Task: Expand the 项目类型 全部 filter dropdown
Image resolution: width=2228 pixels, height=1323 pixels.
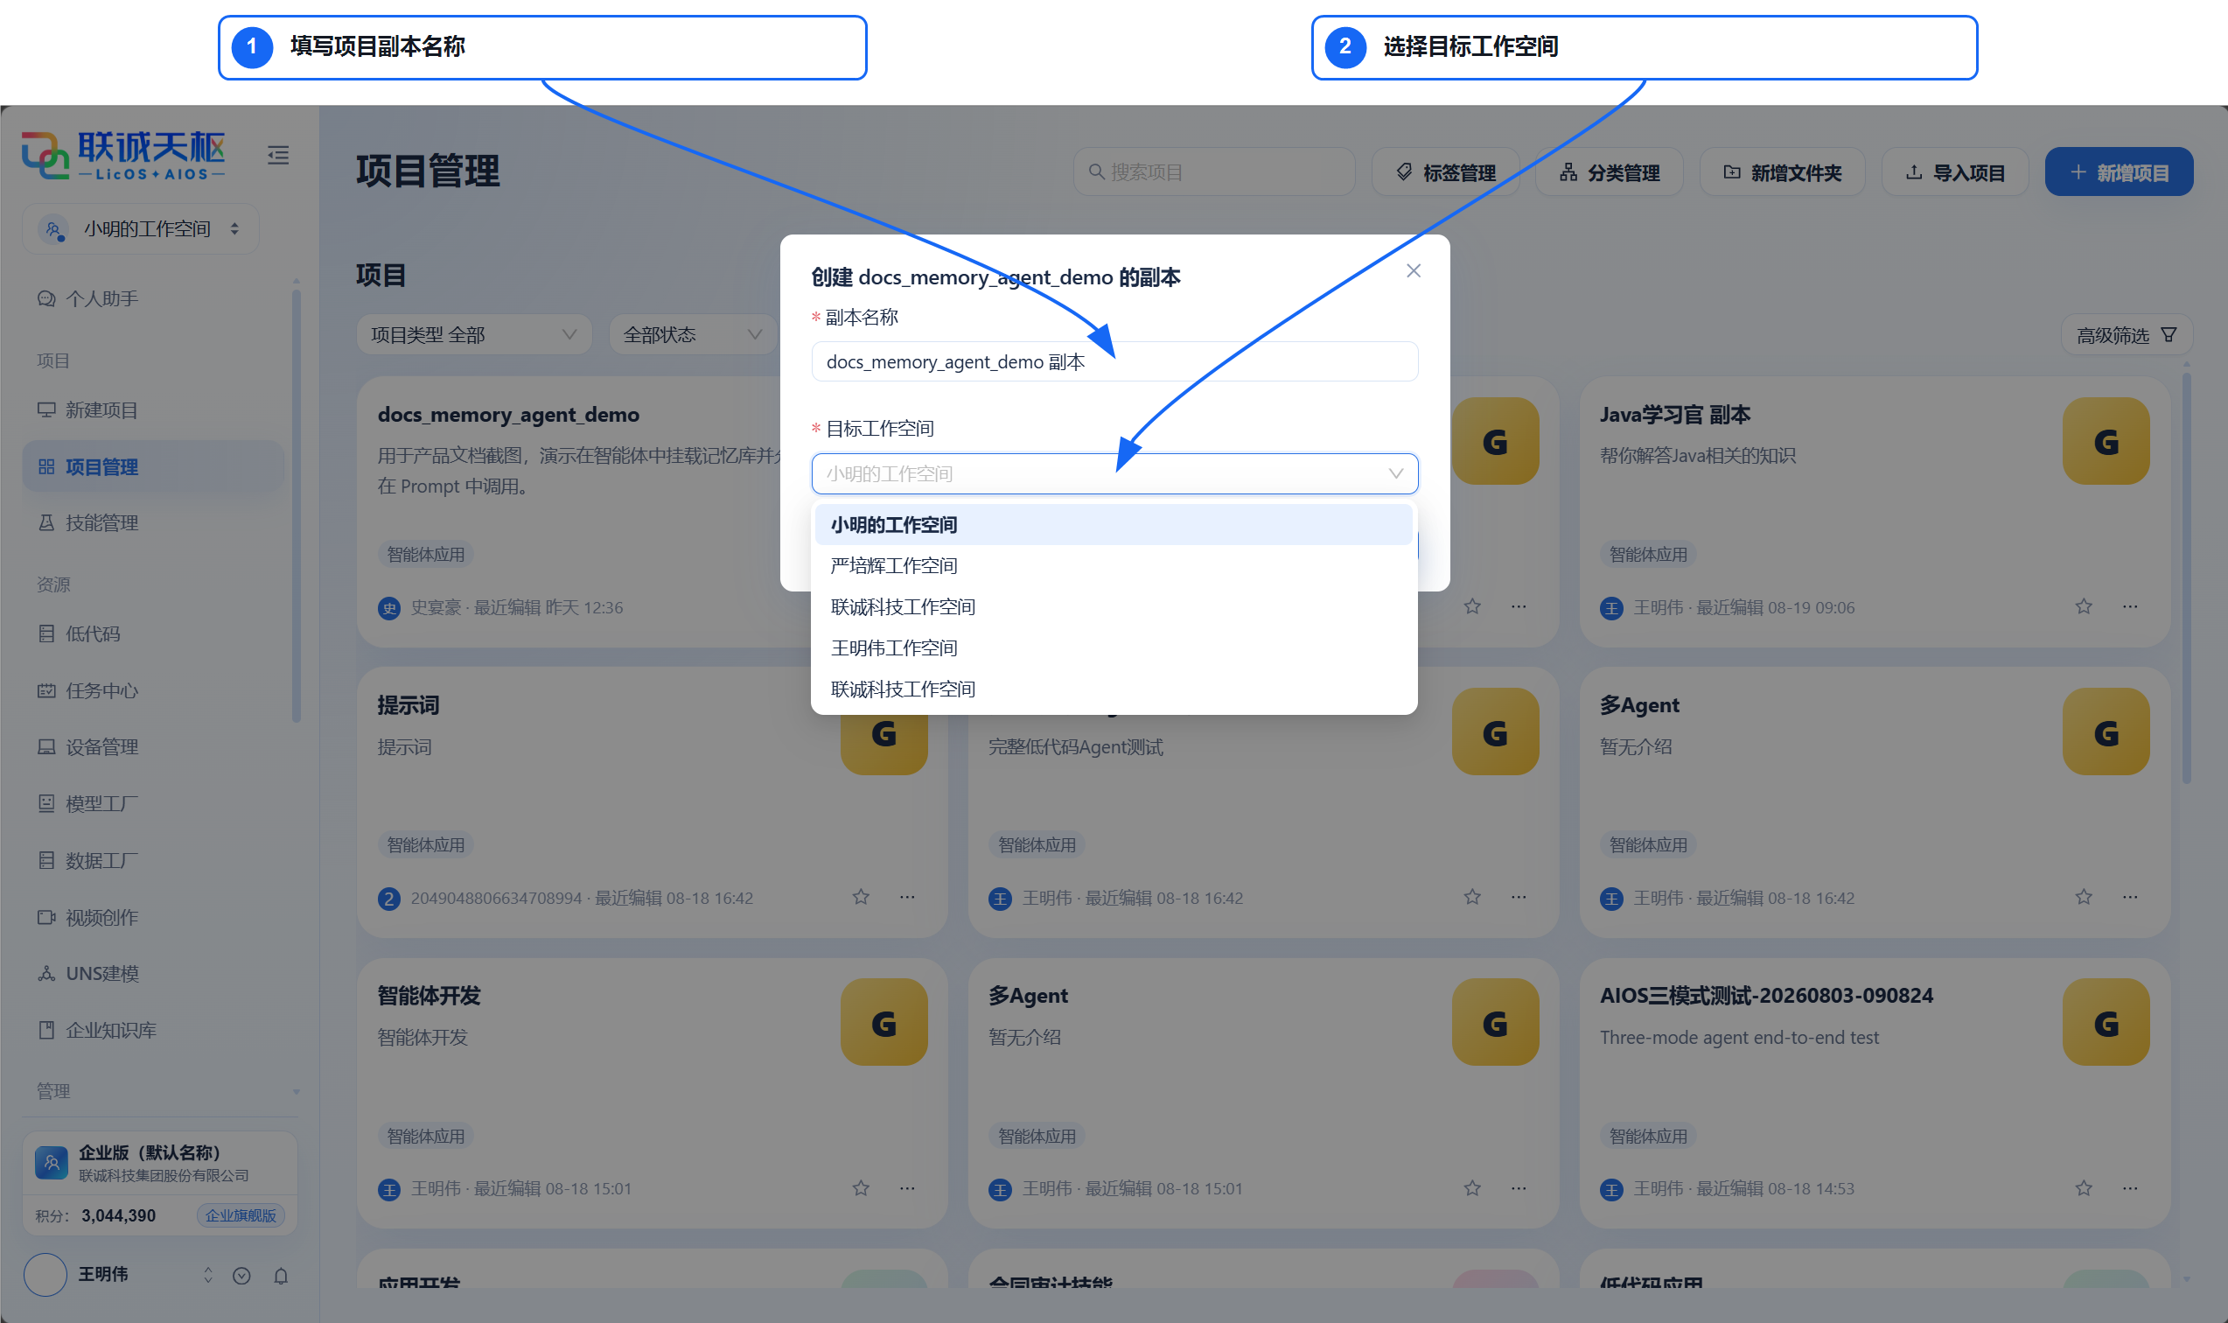Action: [x=474, y=335]
